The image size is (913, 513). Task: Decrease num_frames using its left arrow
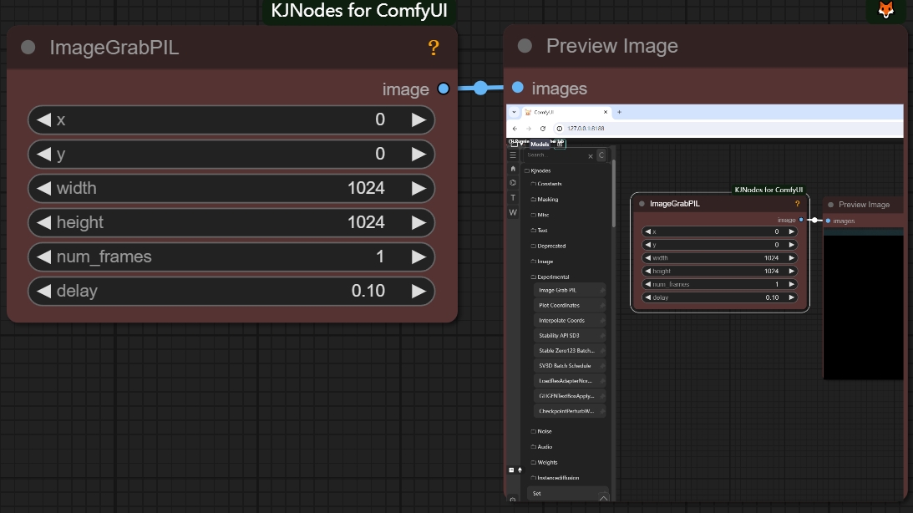point(43,256)
